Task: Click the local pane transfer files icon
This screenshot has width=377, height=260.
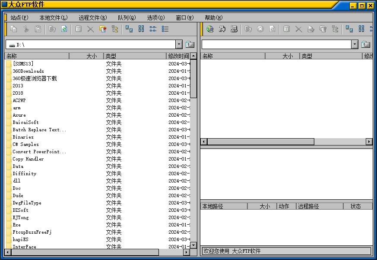Action: [52, 29]
